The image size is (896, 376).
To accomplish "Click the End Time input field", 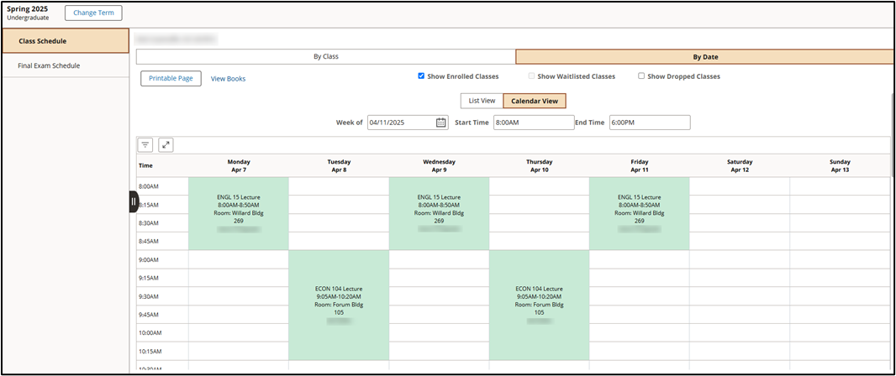I will click(x=649, y=123).
